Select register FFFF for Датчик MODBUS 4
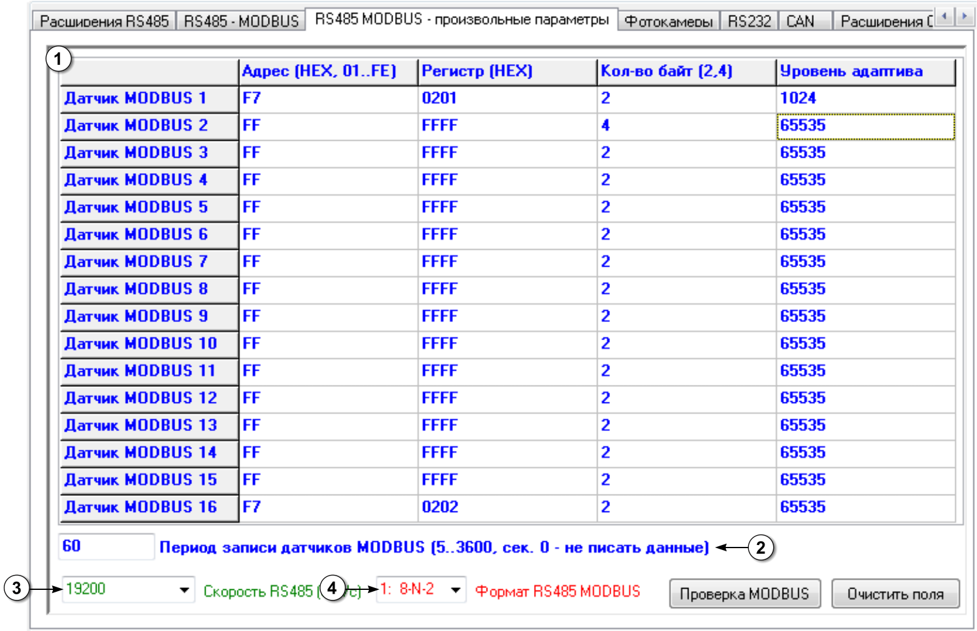977x631 pixels. [x=508, y=181]
